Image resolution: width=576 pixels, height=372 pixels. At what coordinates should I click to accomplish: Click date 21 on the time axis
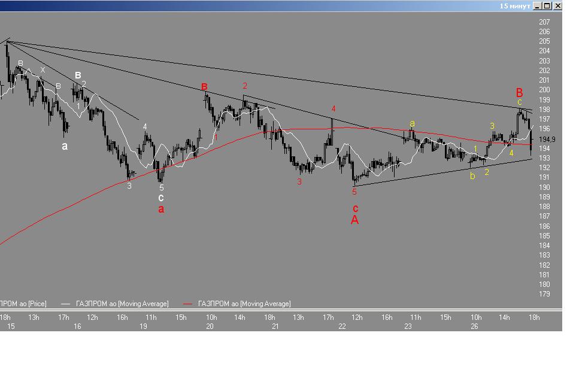pos(275,326)
